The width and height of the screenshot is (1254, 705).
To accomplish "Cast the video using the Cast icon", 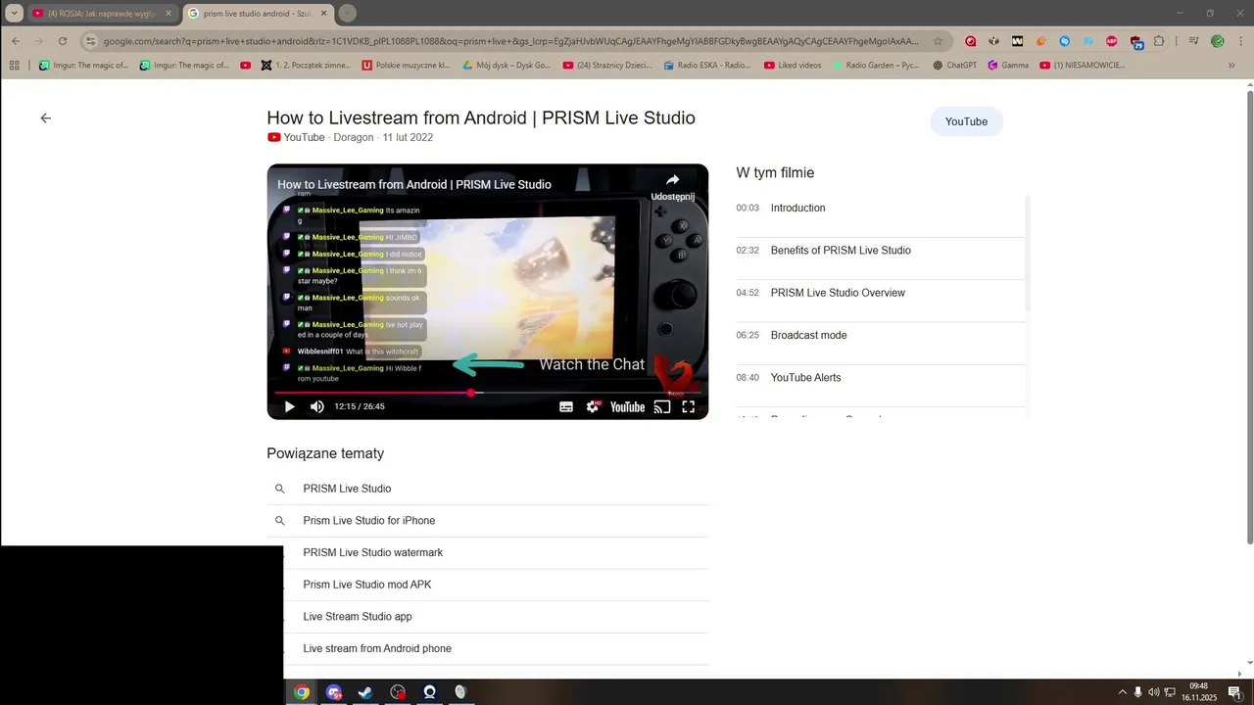I will pyautogui.click(x=662, y=407).
